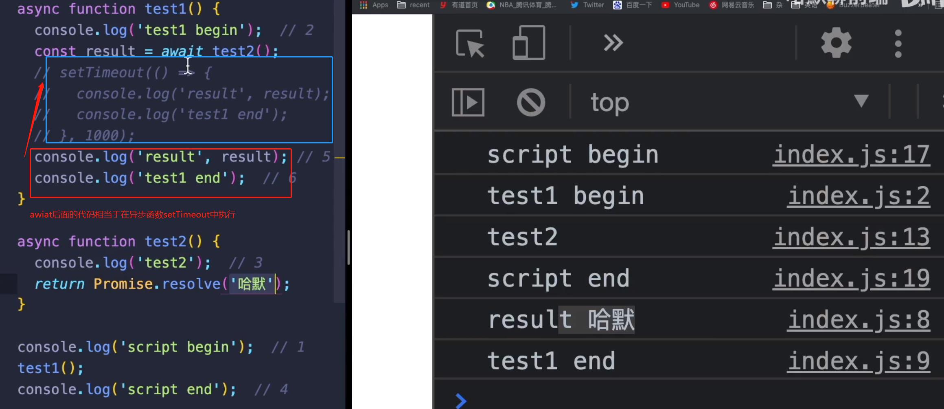
Task: Click the 'script end' console message
Action: click(559, 279)
